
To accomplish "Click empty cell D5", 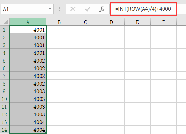I will pyautogui.click(x=111, y=60).
